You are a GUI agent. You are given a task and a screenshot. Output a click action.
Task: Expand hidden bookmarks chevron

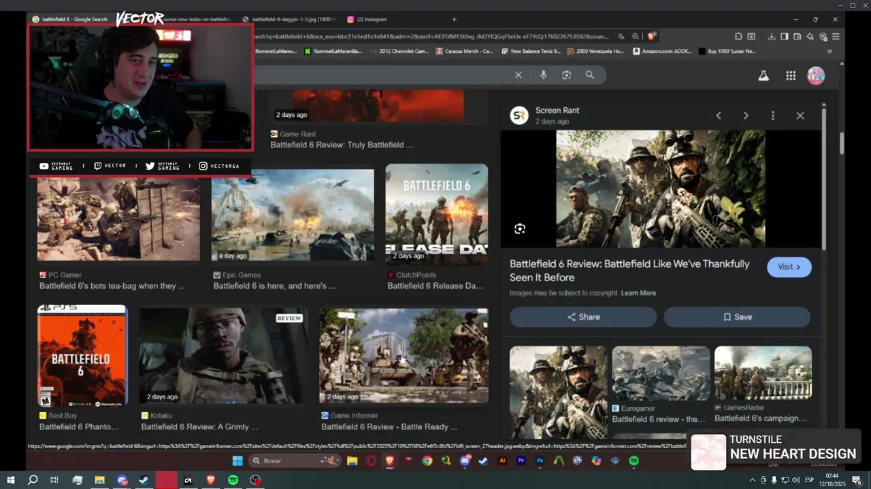(829, 51)
